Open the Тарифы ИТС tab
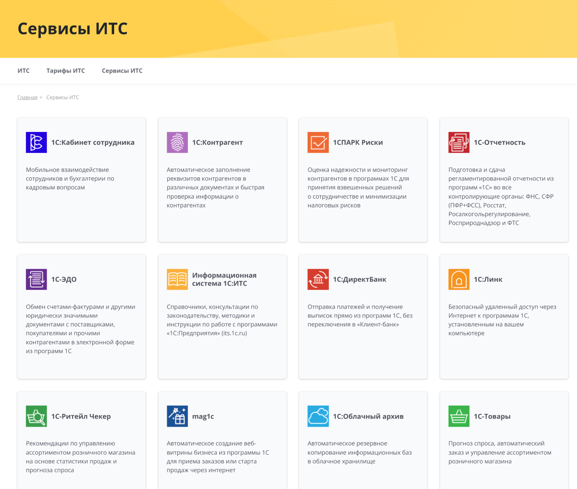 tap(66, 70)
